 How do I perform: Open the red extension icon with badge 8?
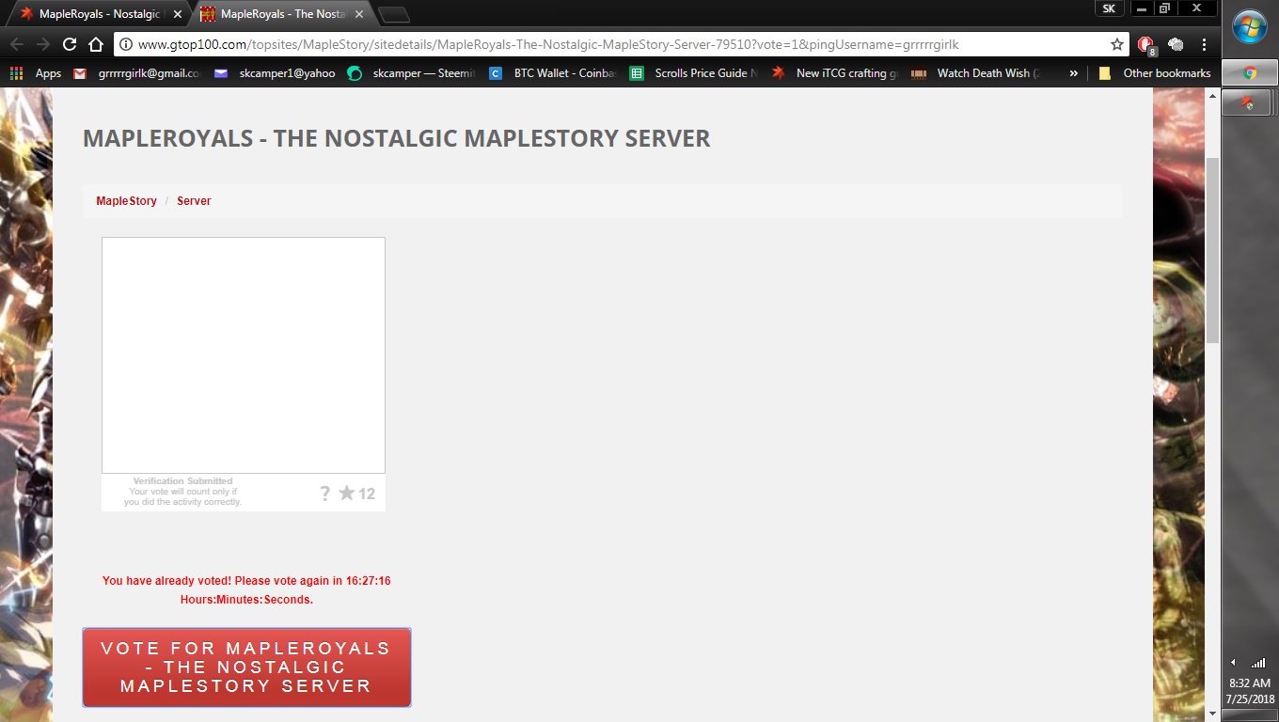click(x=1145, y=44)
